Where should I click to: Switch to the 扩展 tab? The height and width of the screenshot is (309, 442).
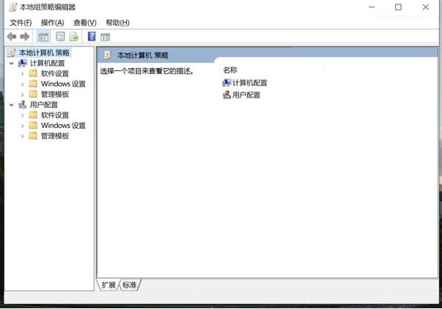click(109, 285)
